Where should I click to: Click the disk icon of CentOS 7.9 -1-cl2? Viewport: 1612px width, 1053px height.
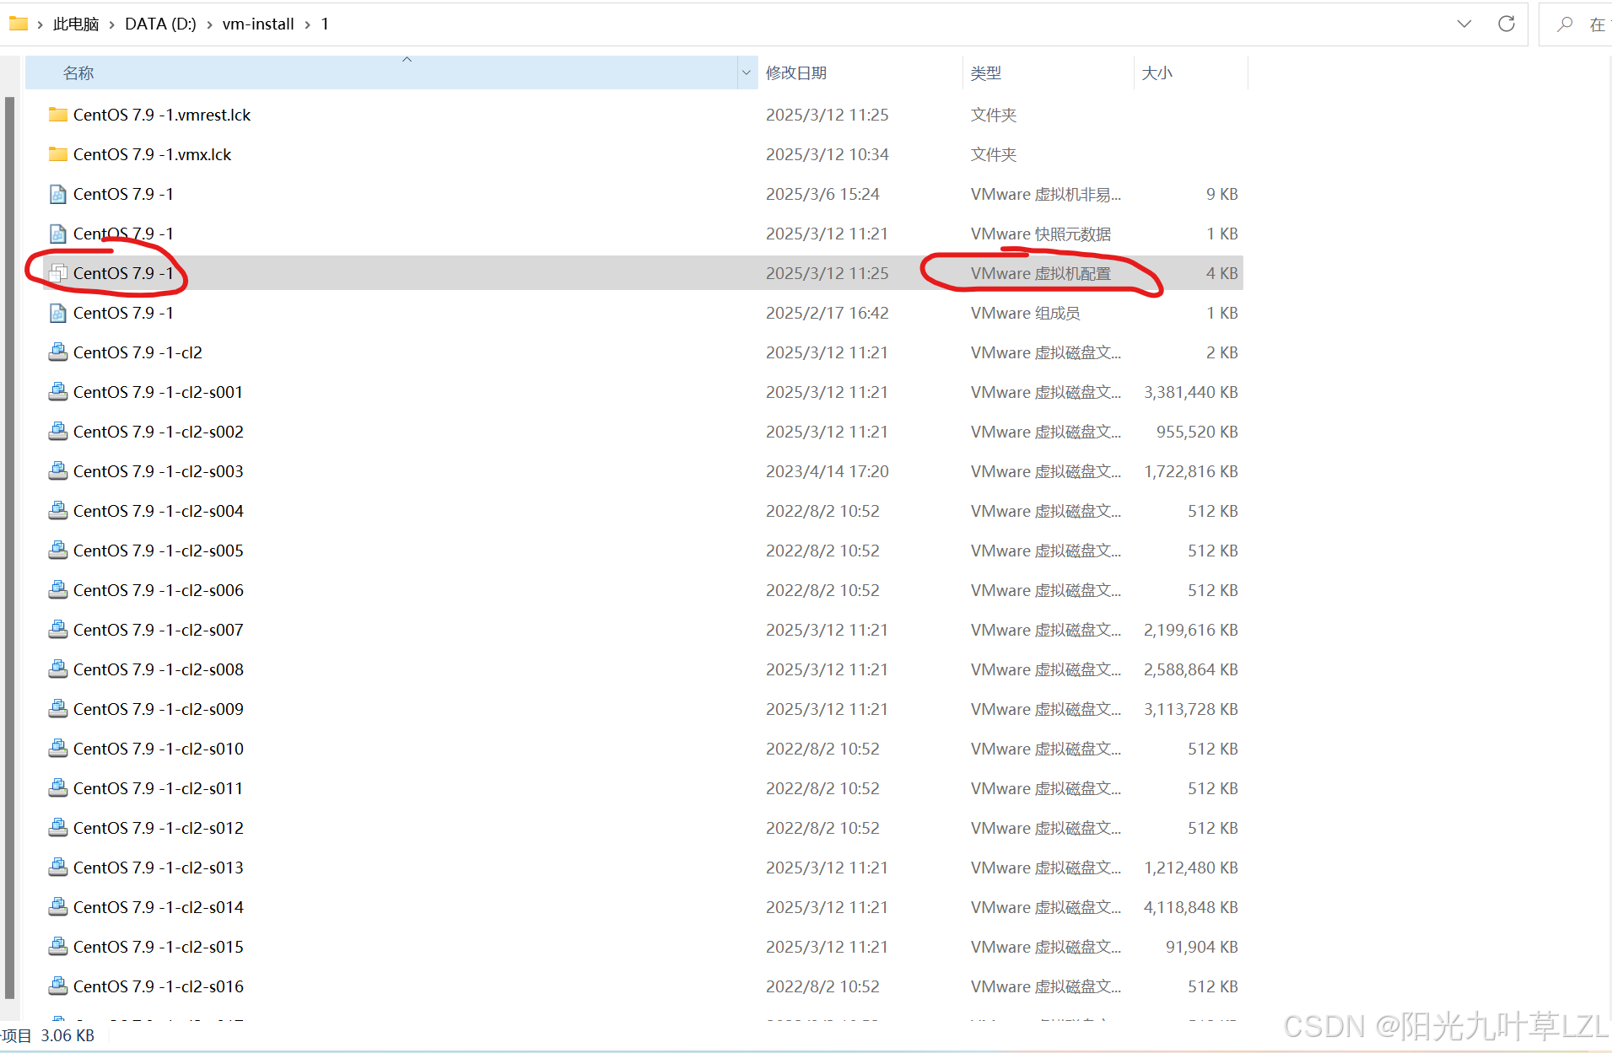click(x=57, y=352)
